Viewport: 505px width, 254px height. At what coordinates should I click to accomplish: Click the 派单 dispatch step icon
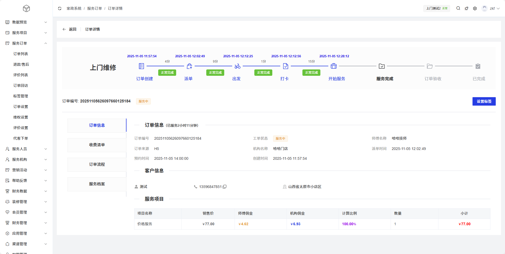pyautogui.click(x=189, y=66)
